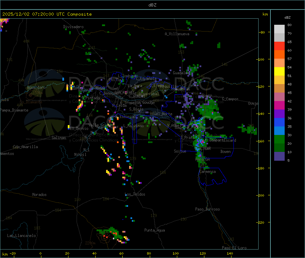Viewport: 305px width, 258px height.
Task: Click the S_Rosas map label
Action: 136,109
